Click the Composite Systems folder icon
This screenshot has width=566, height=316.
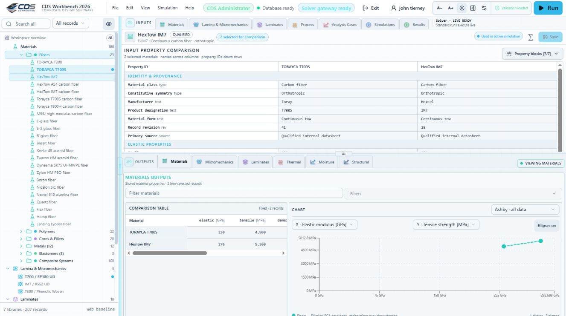(29, 261)
